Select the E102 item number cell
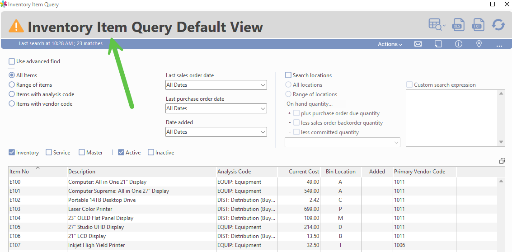 (38, 200)
